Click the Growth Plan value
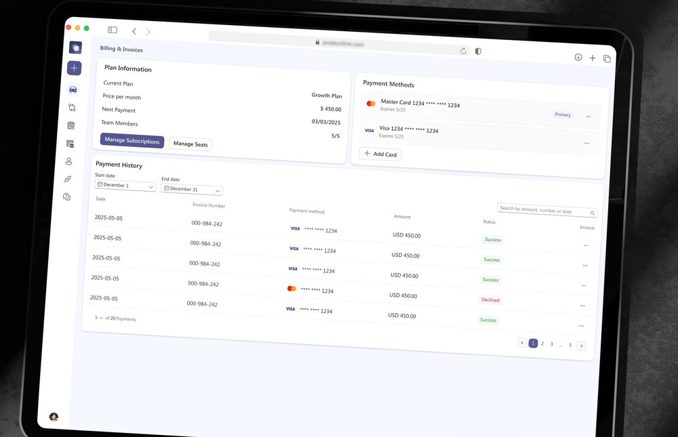This screenshot has width=678, height=437. point(327,96)
